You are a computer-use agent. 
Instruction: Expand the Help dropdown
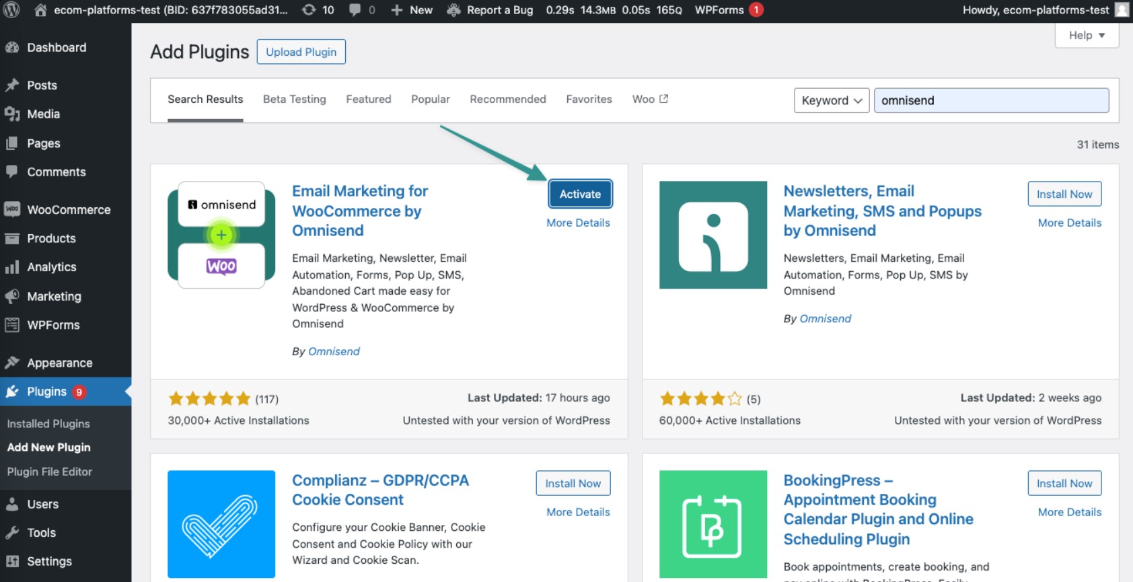click(x=1087, y=35)
